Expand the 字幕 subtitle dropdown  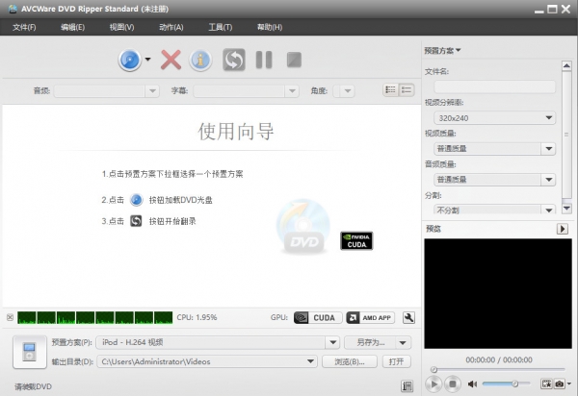292,90
